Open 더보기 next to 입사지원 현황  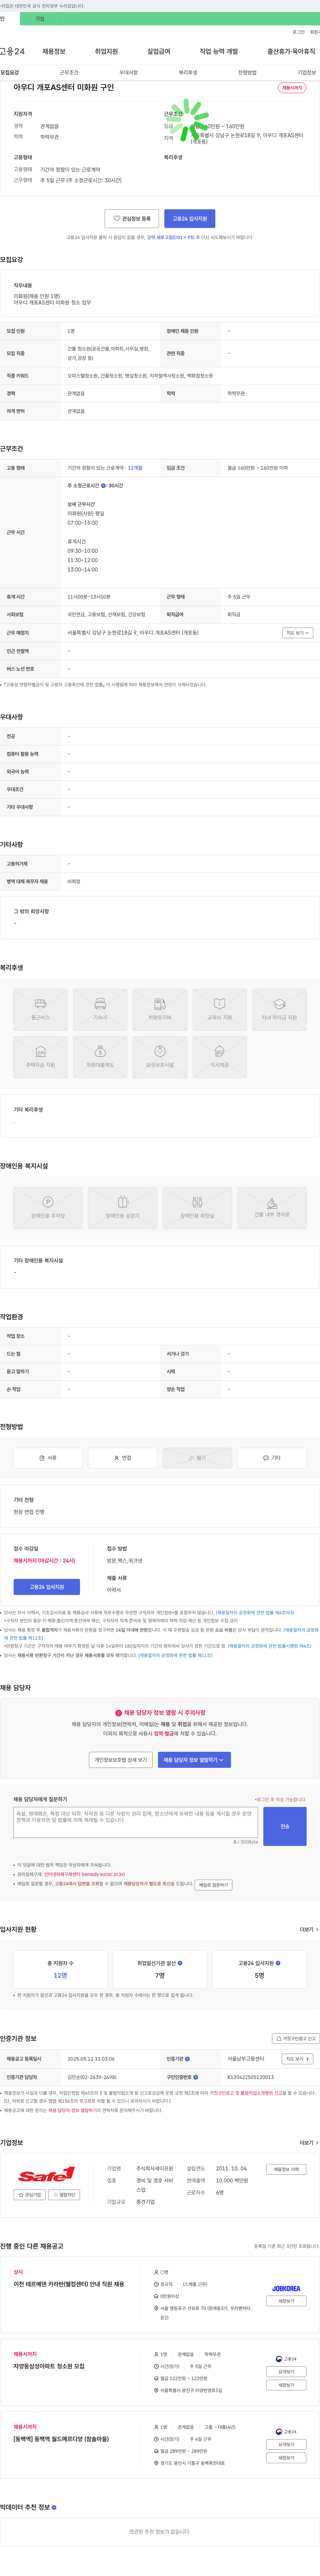(309, 1930)
